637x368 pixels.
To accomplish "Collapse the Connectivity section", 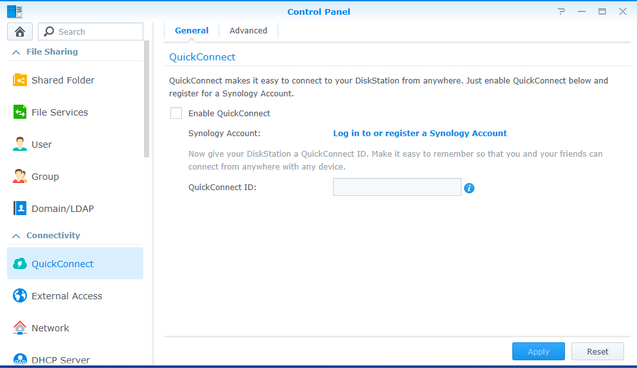I will (16, 236).
